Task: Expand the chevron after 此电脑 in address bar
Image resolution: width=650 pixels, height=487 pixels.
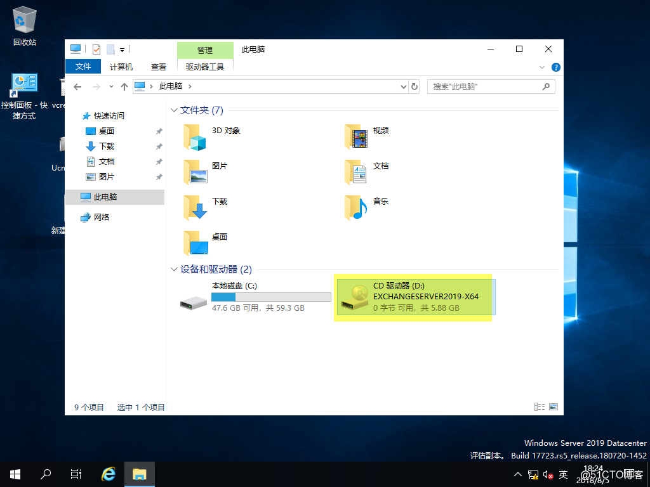Action: pos(190,86)
